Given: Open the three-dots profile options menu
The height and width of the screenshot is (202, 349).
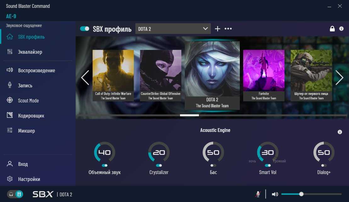Looking at the screenshot, I should [x=228, y=29].
